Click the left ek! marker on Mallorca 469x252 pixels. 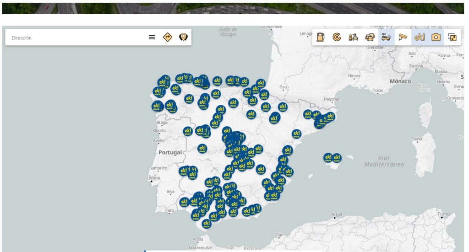point(328,157)
